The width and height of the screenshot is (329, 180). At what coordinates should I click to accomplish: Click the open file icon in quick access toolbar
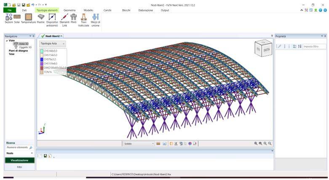[14, 5]
